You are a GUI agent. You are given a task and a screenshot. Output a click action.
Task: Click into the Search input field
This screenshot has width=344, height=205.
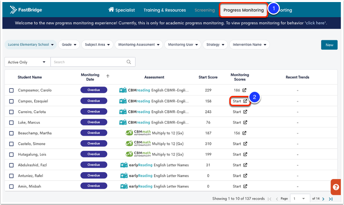pos(89,62)
